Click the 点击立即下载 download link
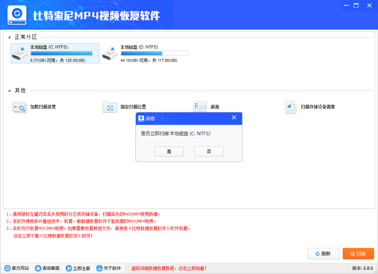Image resolution: width=378 pixels, height=274 pixels. (53, 236)
